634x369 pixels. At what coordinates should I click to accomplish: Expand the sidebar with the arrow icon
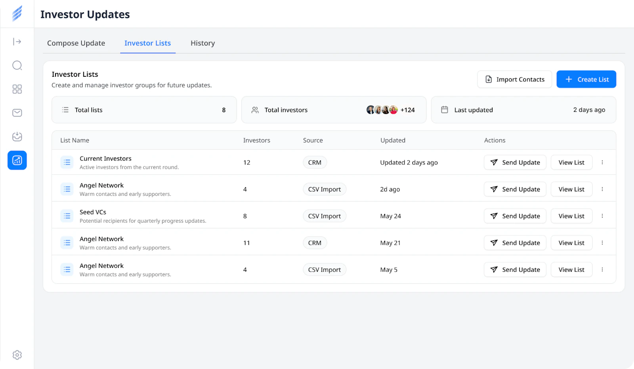[x=17, y=42]
